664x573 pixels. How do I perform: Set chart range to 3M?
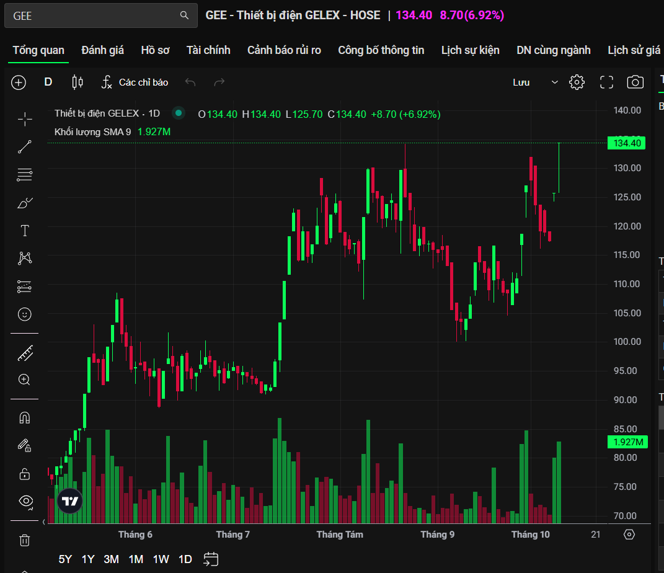coord(112,559)
